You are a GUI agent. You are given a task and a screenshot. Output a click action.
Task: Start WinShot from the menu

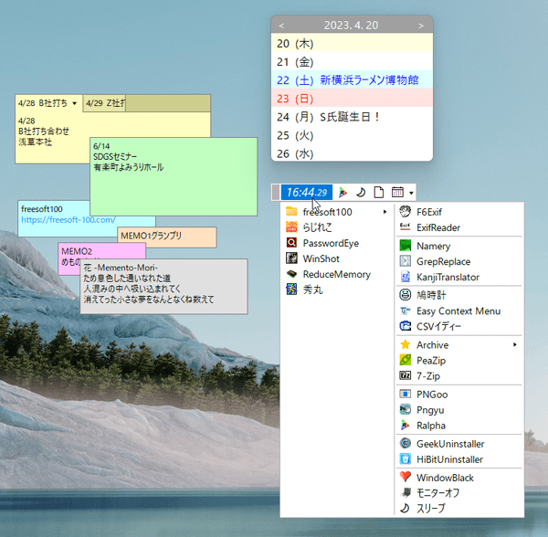tap(321, 258)
